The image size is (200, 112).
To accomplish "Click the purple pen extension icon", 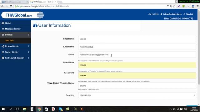I will 179,6.
